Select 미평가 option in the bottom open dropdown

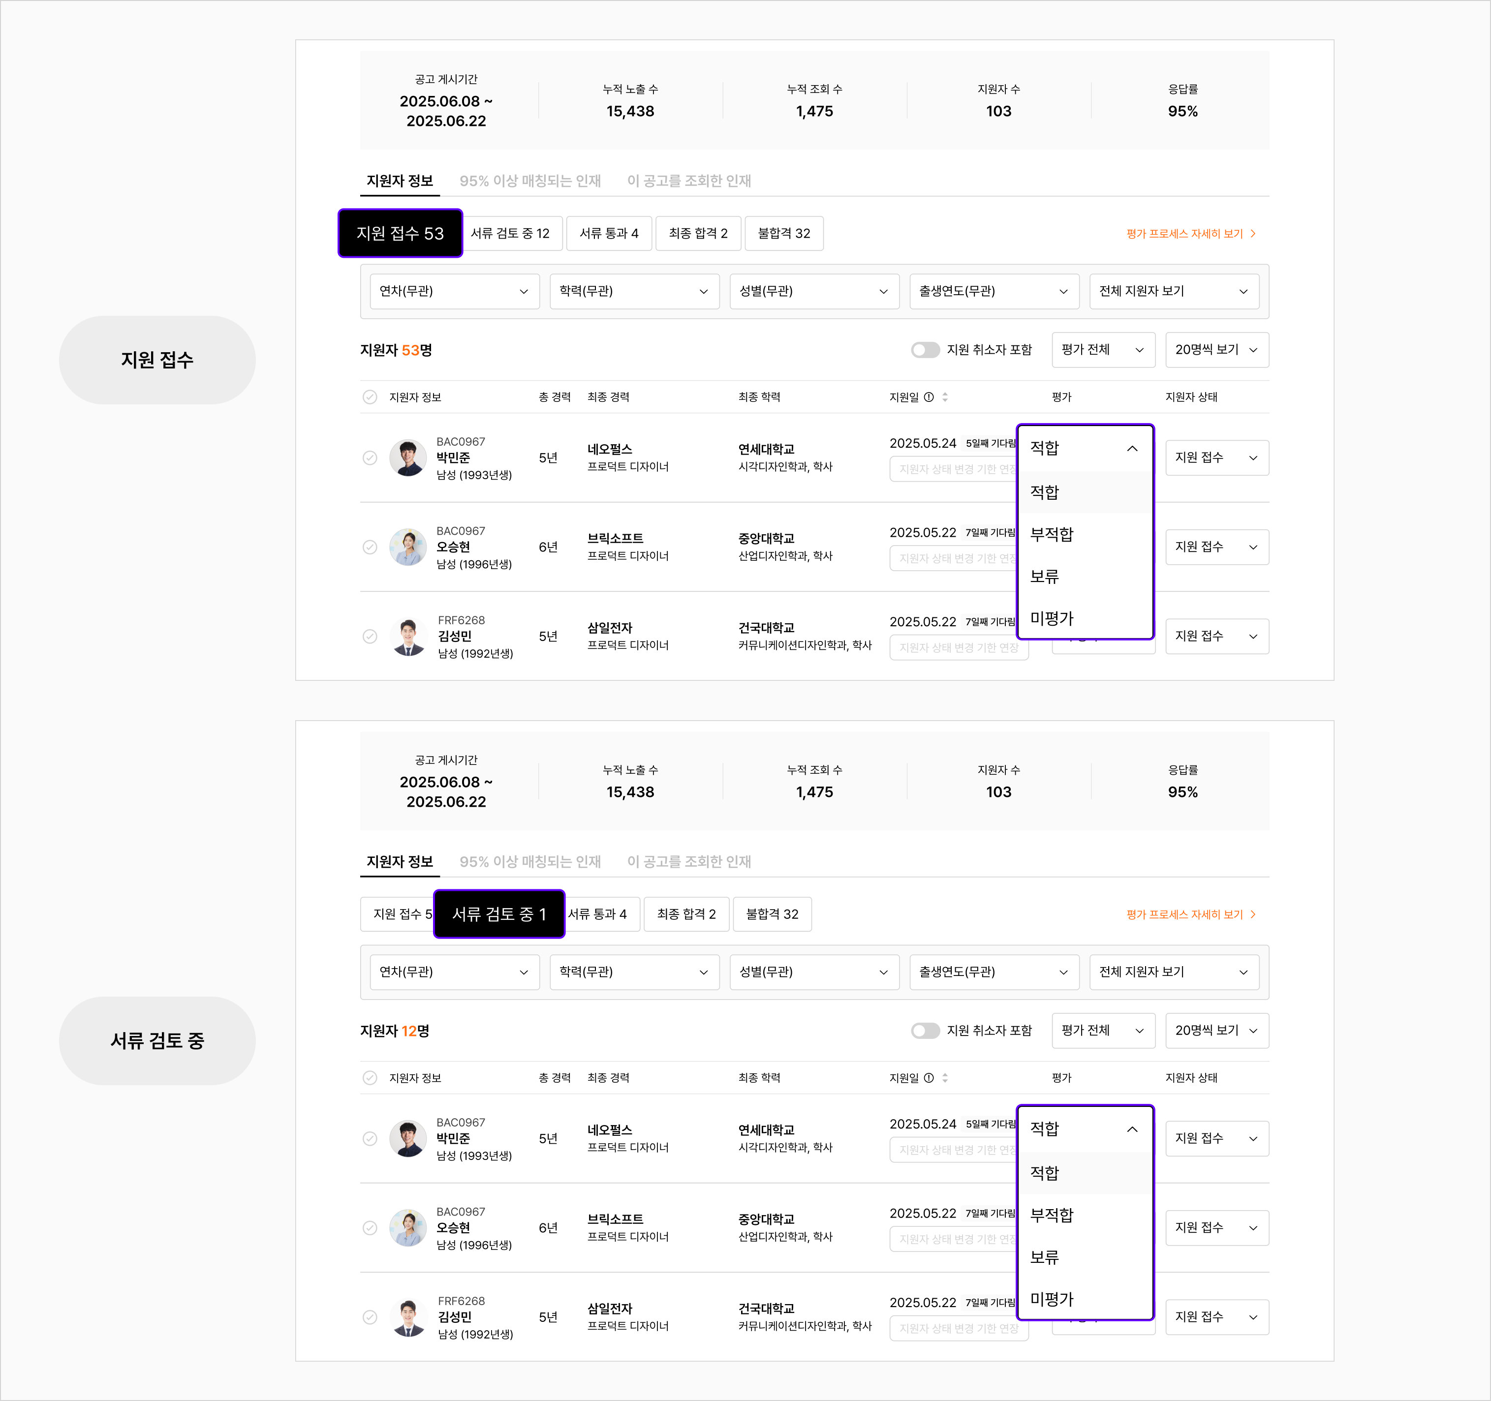[x=1085, y=1299]
